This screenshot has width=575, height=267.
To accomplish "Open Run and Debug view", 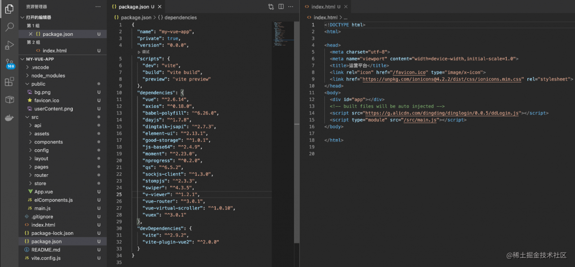I will [9, 45].
